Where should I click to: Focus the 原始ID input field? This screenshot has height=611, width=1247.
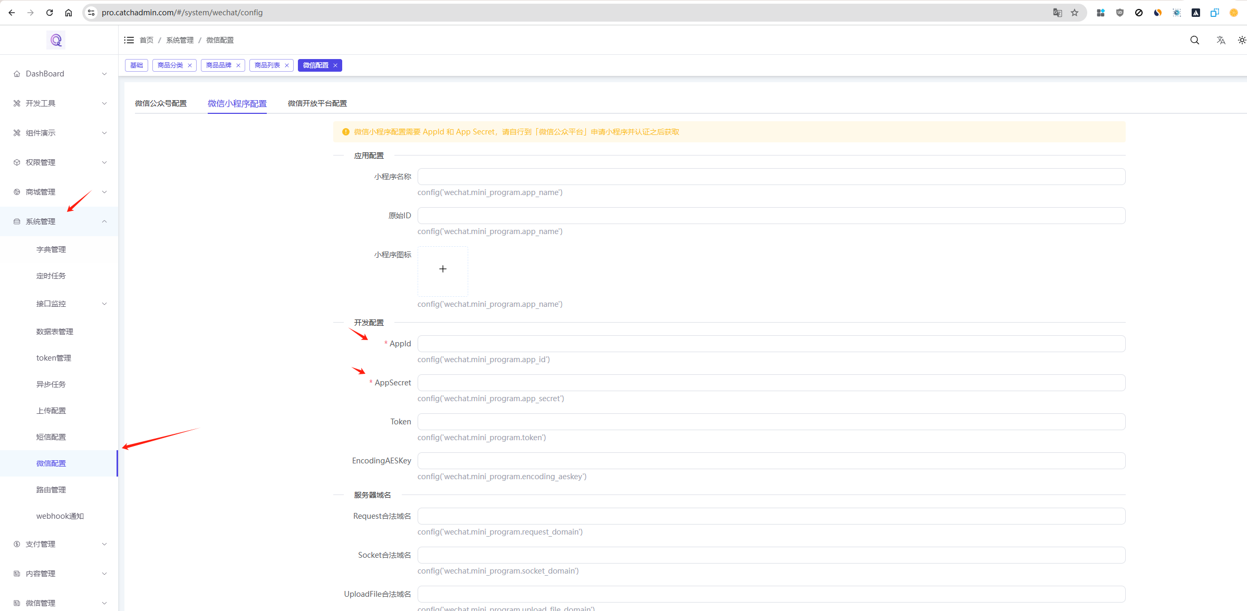(771, 216)
